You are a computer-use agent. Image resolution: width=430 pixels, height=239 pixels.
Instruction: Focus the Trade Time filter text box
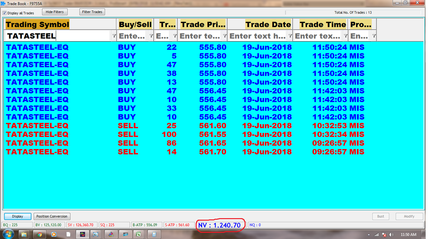[318, 36]
